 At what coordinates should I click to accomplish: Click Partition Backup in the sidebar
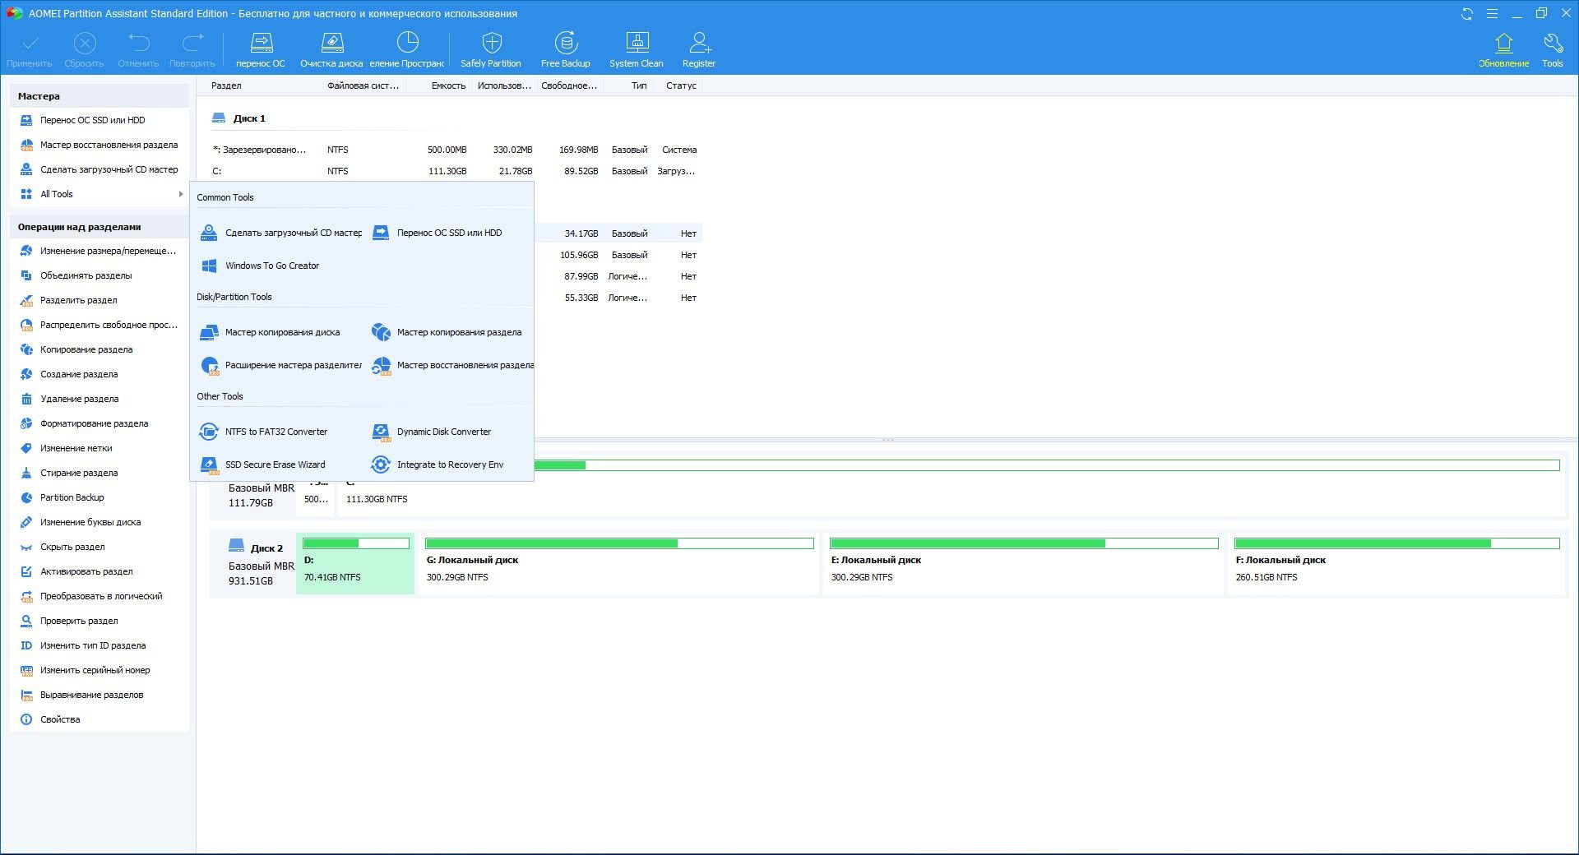[72, 497]
